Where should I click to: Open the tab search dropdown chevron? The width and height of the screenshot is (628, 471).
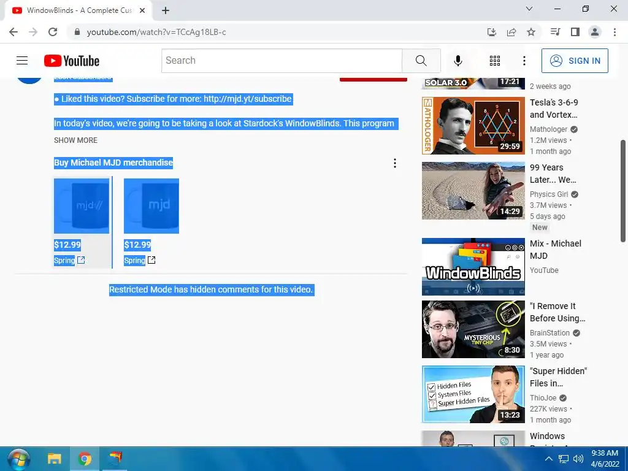pos(529,9)
